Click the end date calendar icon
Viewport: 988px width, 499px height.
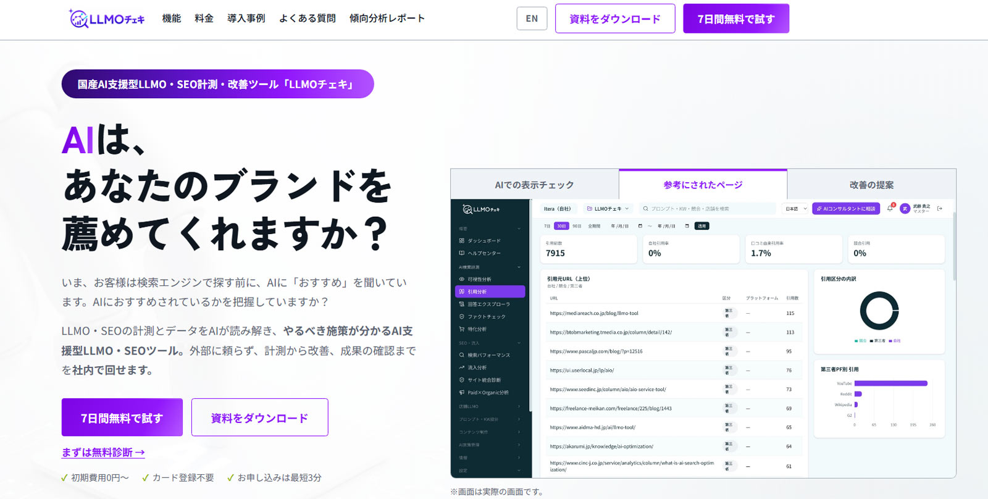click(x=687, y=226)
